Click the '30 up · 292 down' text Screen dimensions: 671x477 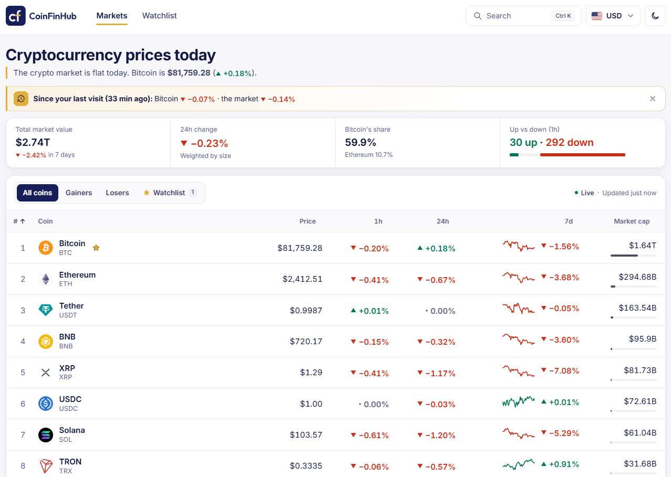[x=552, y=142]
